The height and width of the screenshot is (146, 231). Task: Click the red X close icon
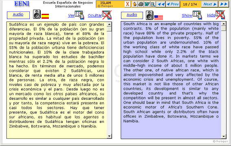point(128,4)
